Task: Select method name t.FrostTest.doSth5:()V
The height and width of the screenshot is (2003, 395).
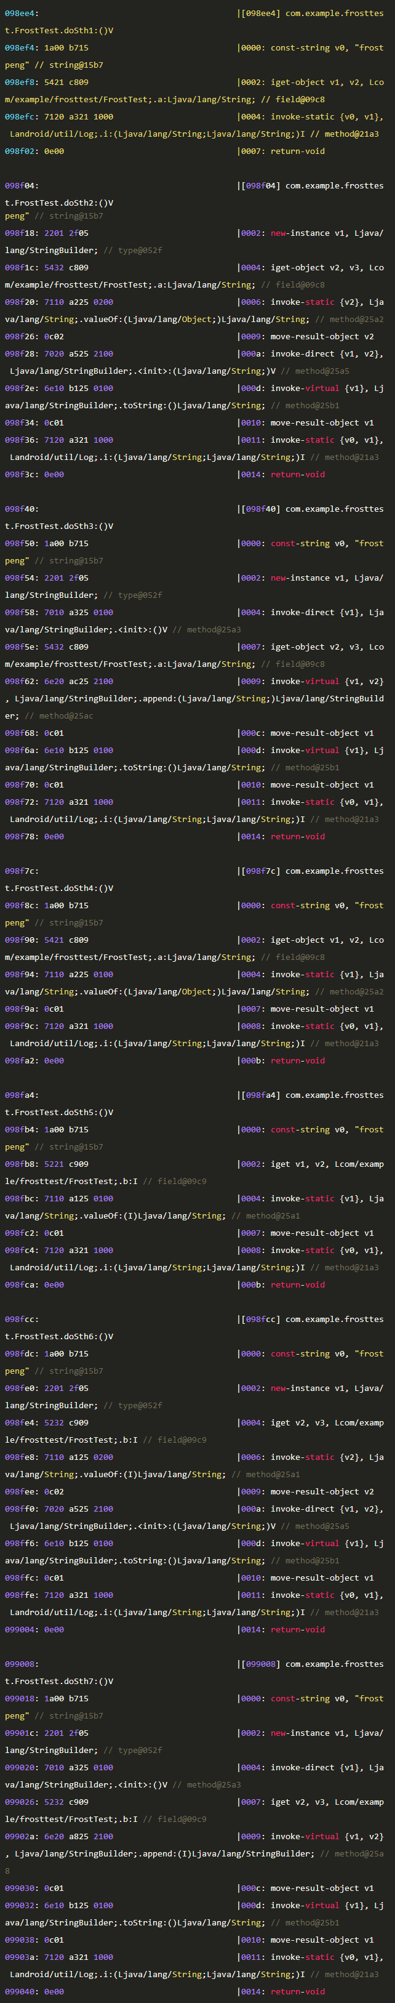Action: click(x=59, y=1112)
